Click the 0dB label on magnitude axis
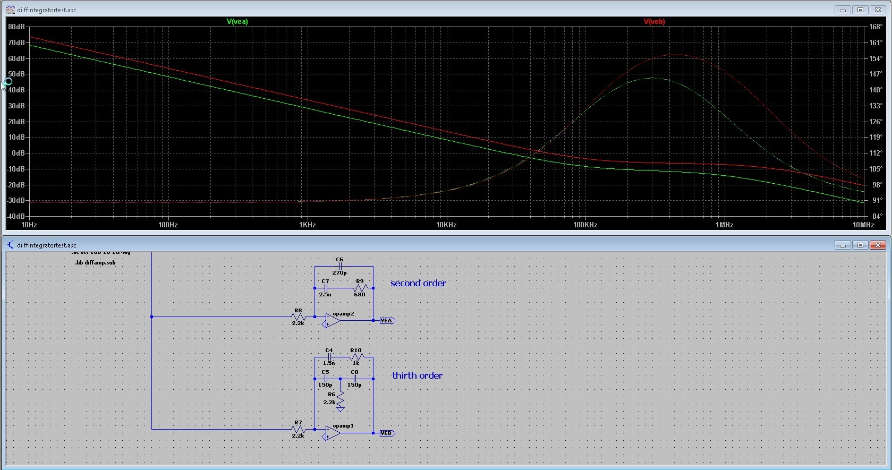The image size is (892, 470). click(x=18, y=153)
